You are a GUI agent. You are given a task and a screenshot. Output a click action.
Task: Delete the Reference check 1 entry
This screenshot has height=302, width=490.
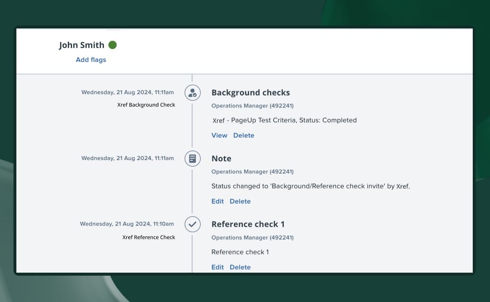(x=240, y=267)
